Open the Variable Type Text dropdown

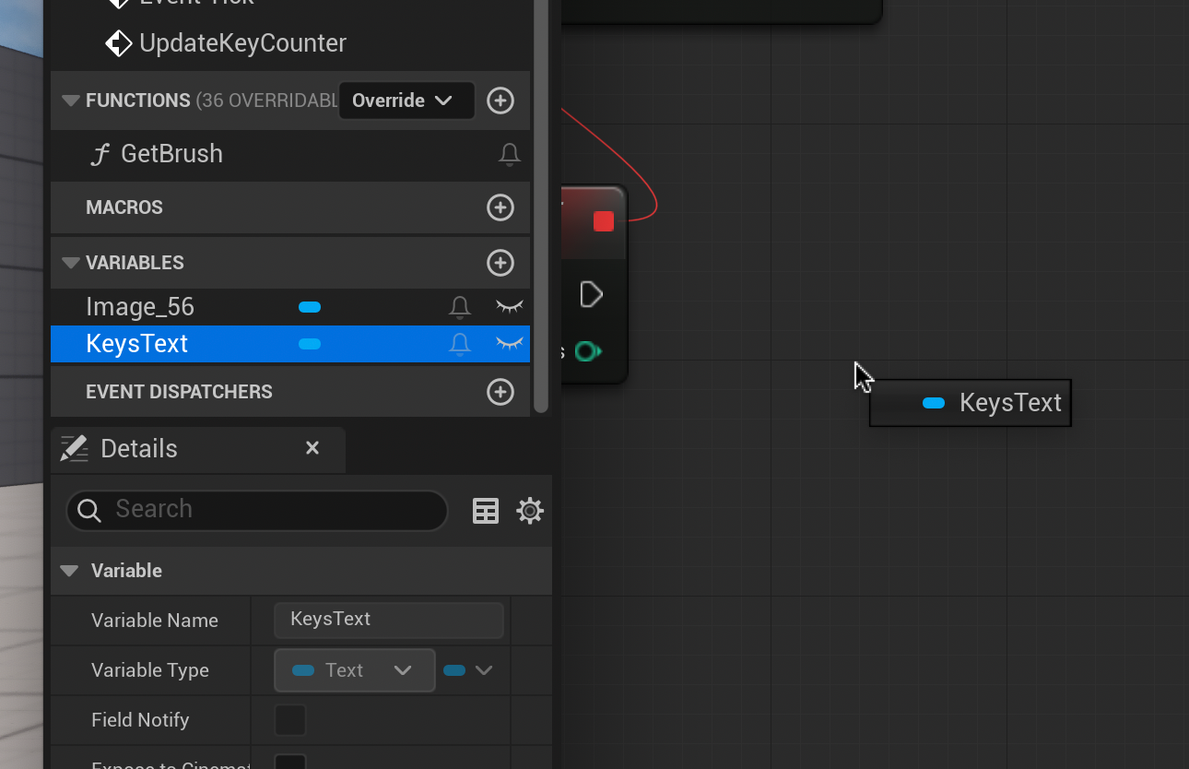(x=354, y=670)
